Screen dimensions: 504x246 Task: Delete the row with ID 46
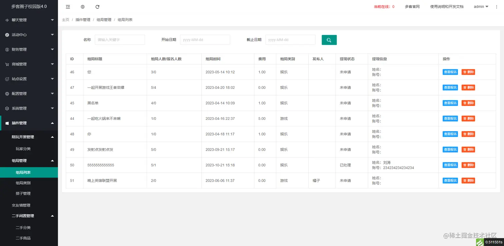click(468, 72)
